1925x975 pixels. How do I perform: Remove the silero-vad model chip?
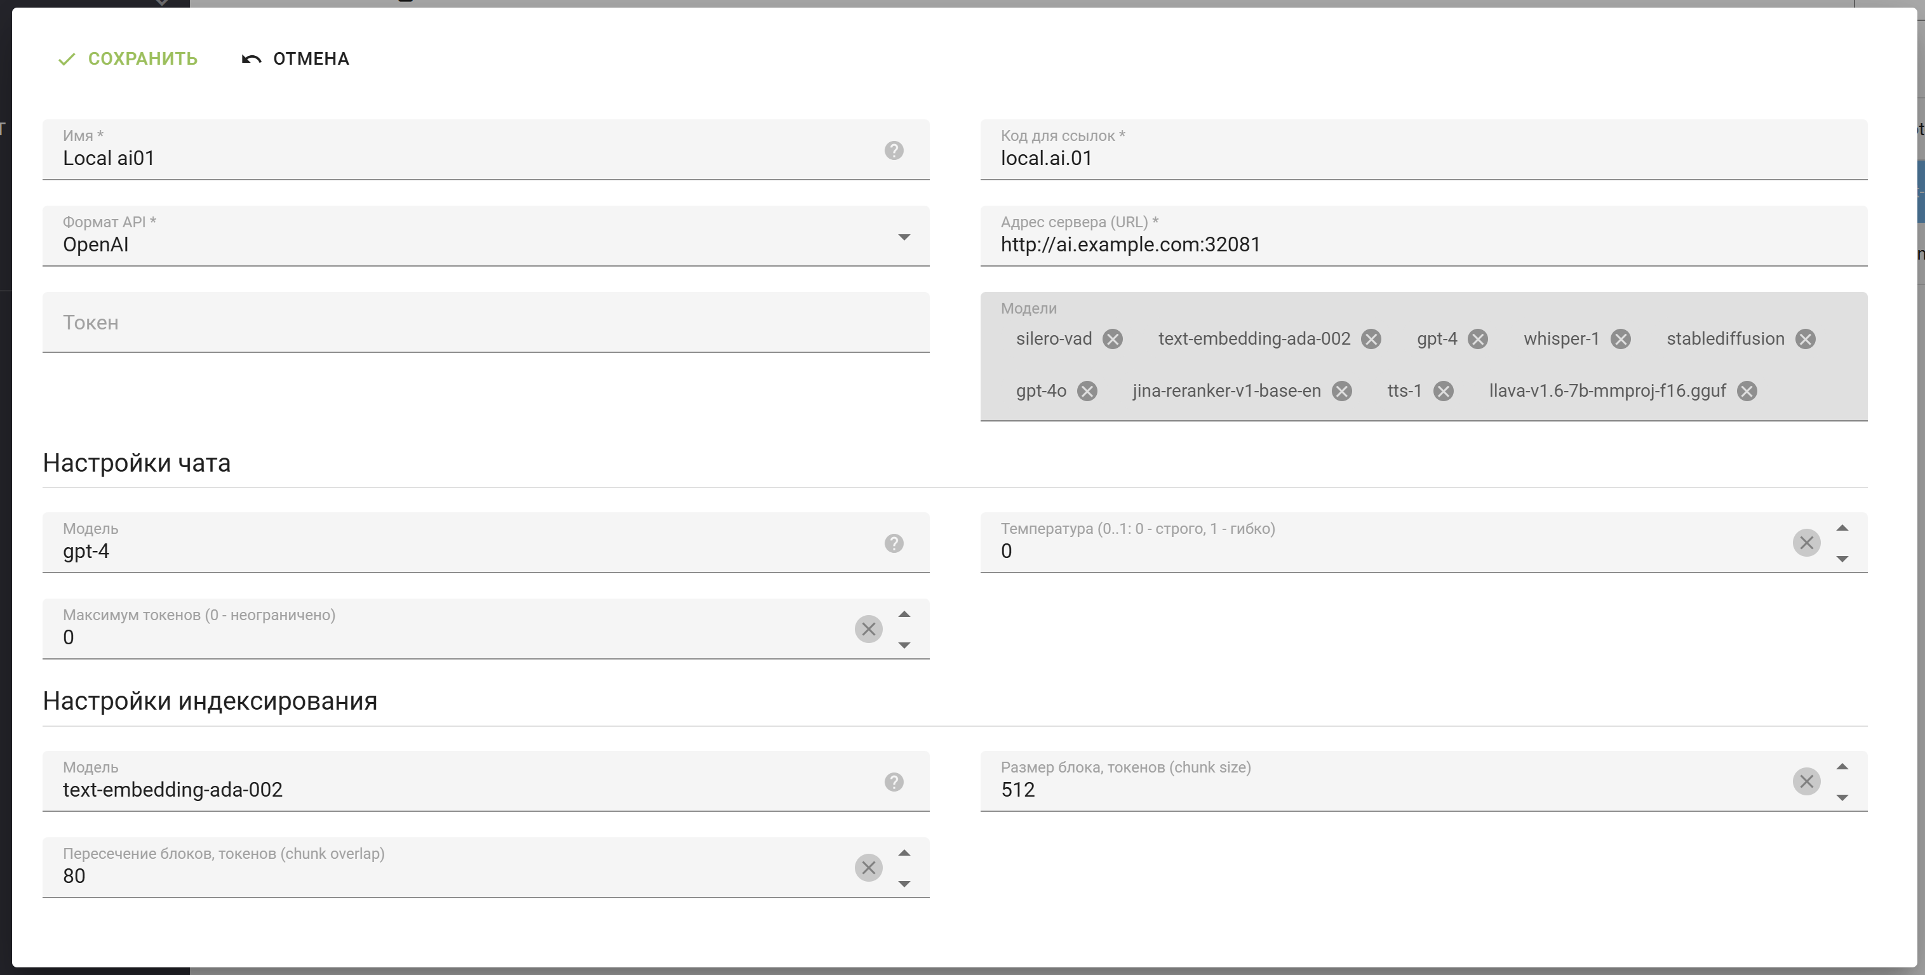click(x=1113, y=339)
